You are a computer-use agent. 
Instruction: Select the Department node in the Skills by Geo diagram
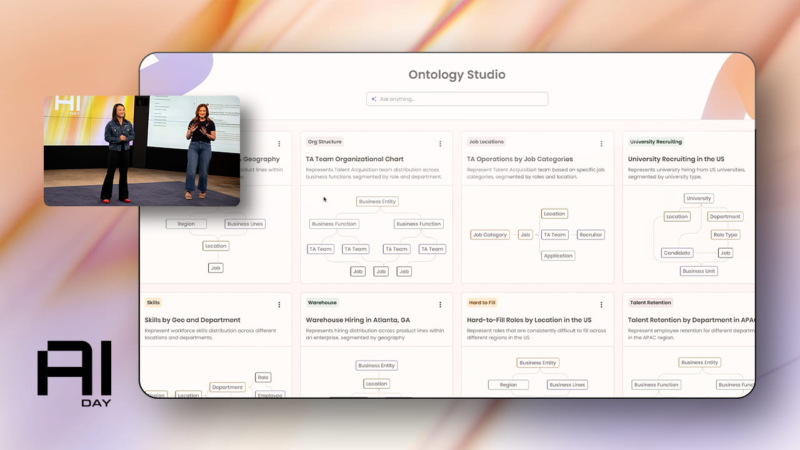coord(227,387)
